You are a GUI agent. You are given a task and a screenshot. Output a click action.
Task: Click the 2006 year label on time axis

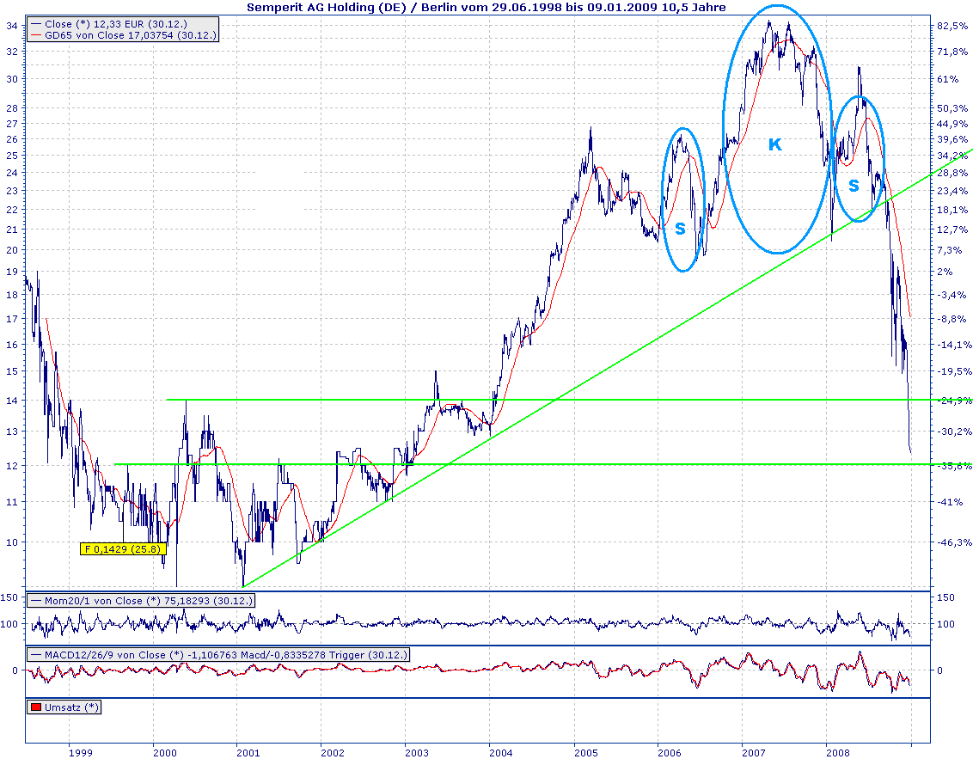(x=670, y=753)
